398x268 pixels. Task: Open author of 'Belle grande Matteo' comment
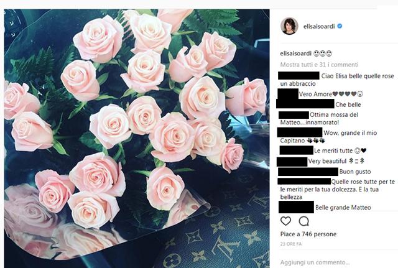(x=296, y=207)
